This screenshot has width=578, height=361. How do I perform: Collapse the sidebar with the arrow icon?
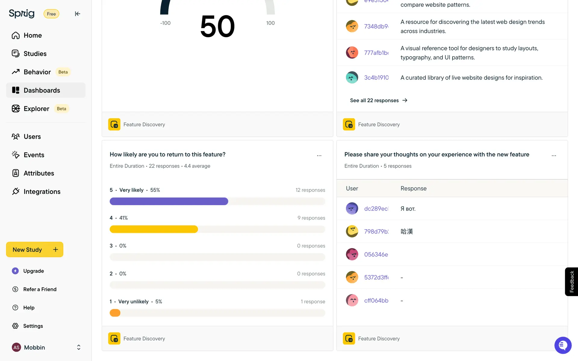tap(77, 14)
